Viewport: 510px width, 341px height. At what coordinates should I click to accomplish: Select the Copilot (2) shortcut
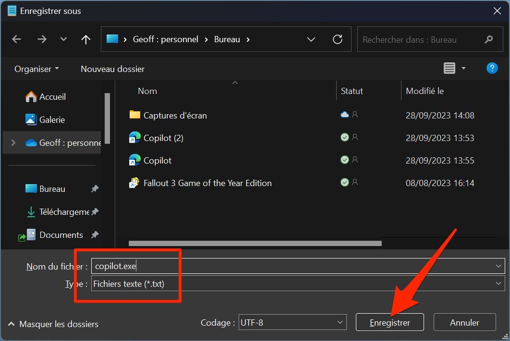pyautogui.click(x=163, y=138)
